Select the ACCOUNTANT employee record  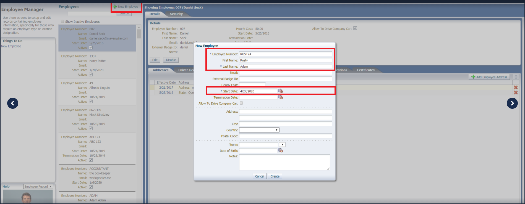click(x=97, y=178)
